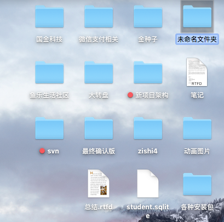Click the 微信支付相关 name label
The height and width of the screenshot is (222, 224).
(x=99, y=39)
